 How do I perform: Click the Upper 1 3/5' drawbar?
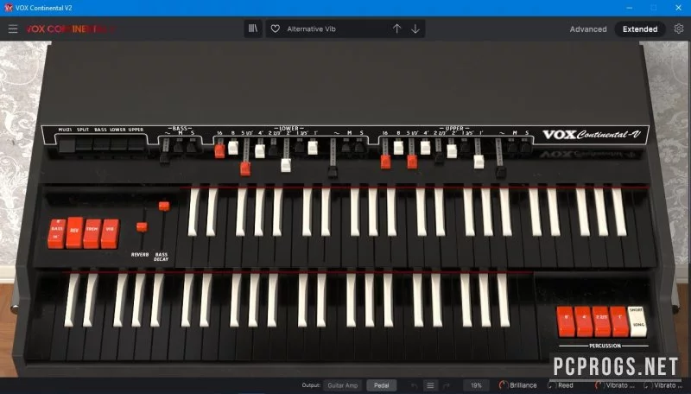point(465,147)
